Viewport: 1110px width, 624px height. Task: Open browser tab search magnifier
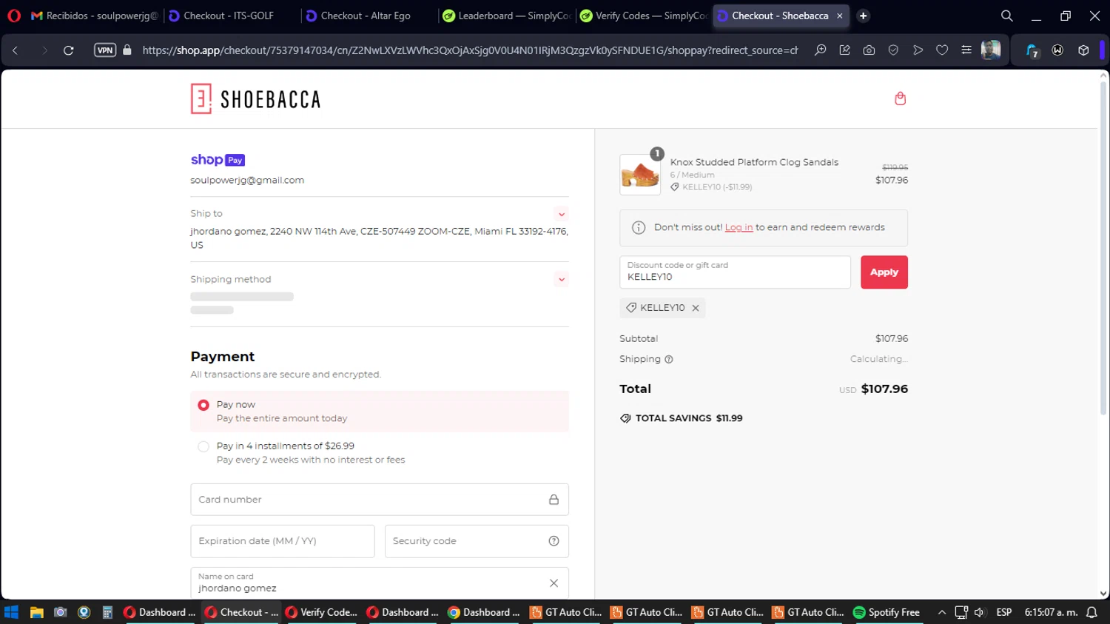pyautogui.click(x=1006, y=16)
